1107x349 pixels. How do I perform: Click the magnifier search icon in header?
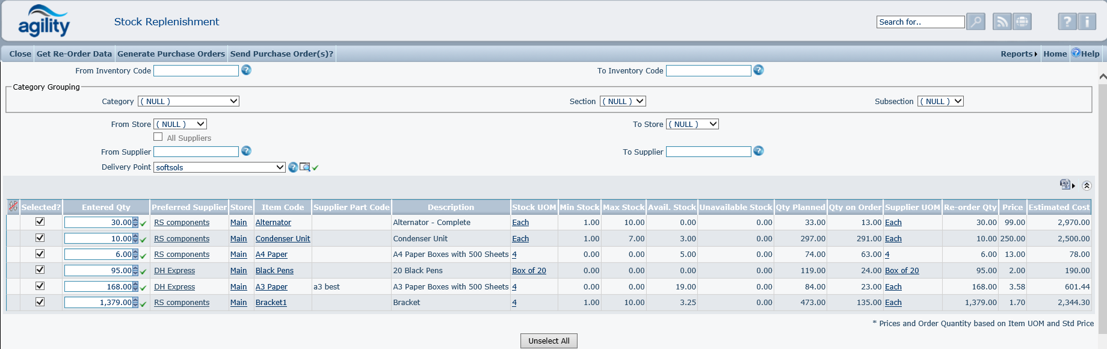pyautogui.click(x=975, y=22)
